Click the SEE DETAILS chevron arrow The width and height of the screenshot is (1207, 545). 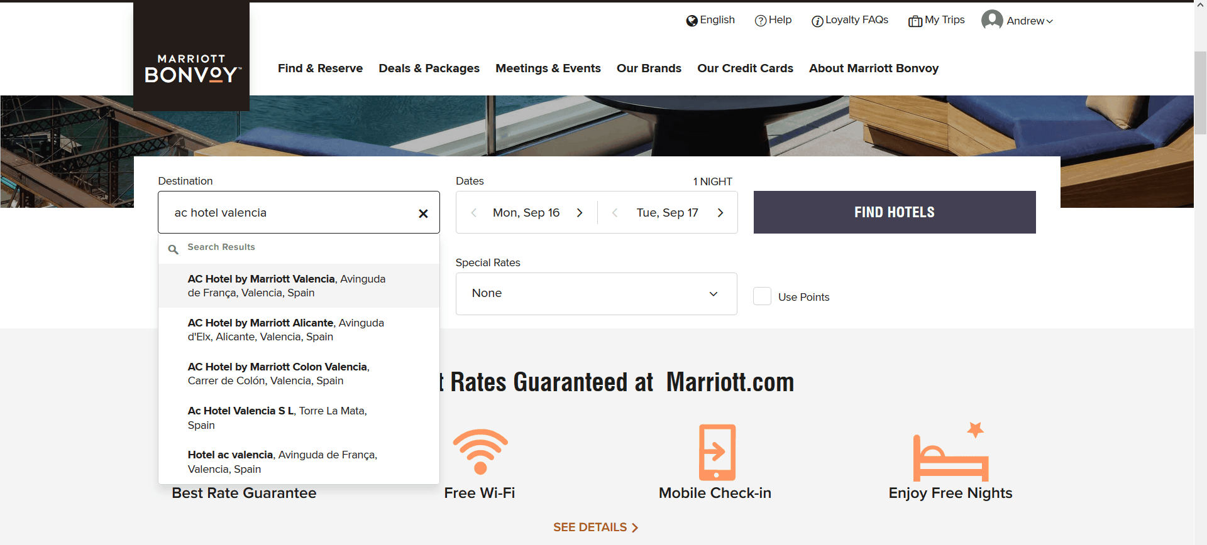(634, 527)
